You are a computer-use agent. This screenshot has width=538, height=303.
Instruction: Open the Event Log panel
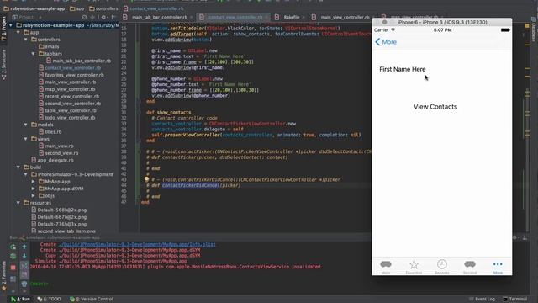tap(482, 300)
